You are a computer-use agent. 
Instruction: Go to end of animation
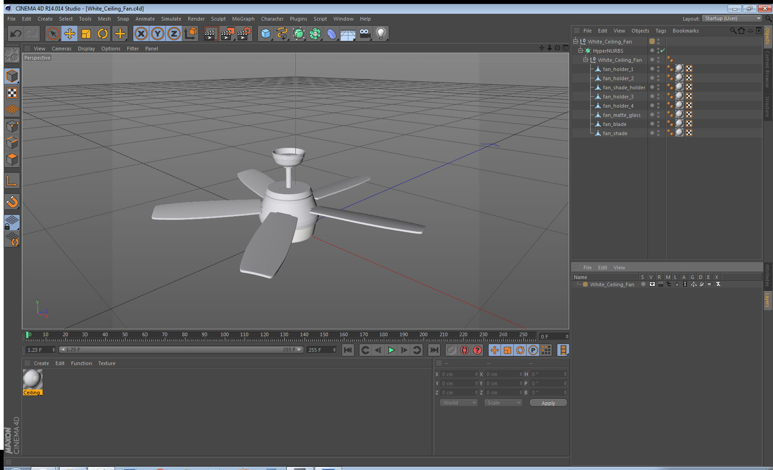coord(434,350)
